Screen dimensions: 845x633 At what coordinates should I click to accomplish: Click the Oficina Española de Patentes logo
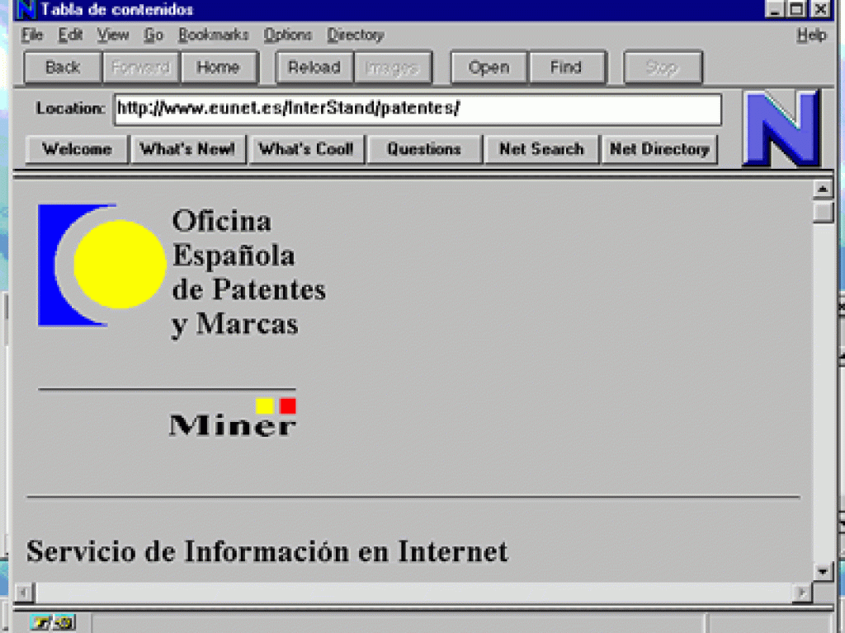click(x=101, y=265)
